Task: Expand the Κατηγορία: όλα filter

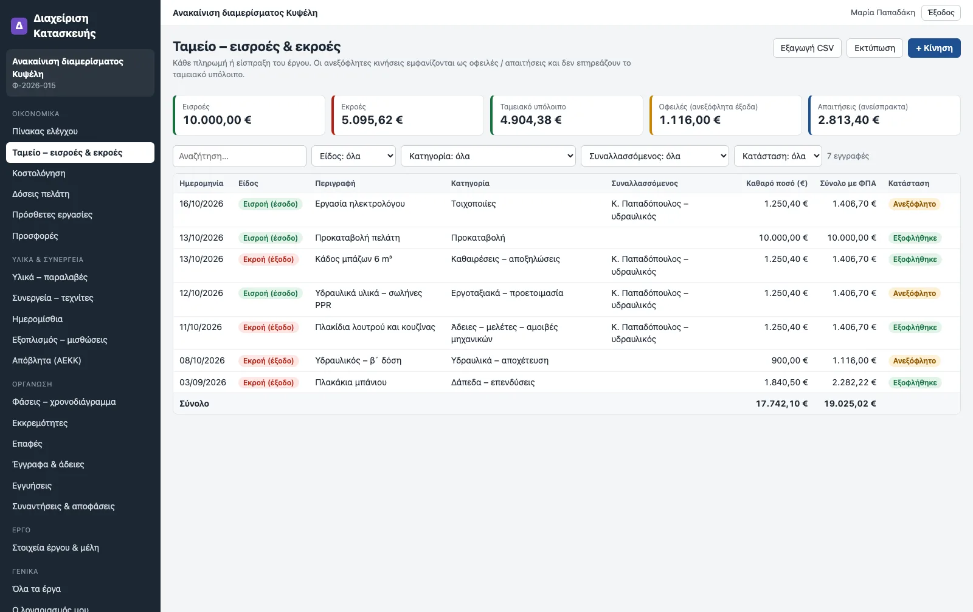Action: coord(488,156)
